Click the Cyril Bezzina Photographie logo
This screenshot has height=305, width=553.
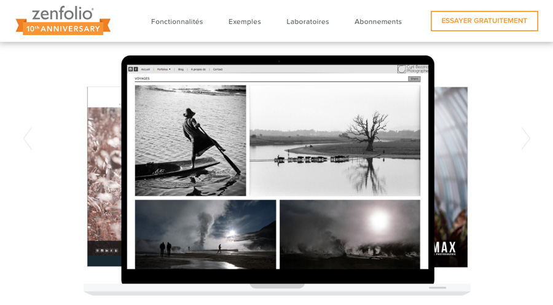point(413,69)
